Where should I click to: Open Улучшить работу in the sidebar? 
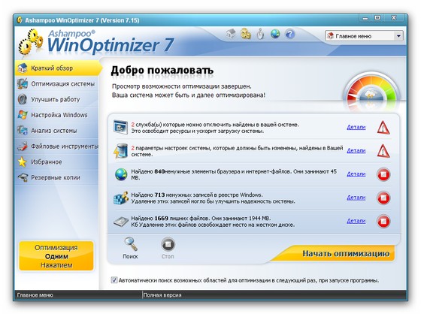[57, 99]
